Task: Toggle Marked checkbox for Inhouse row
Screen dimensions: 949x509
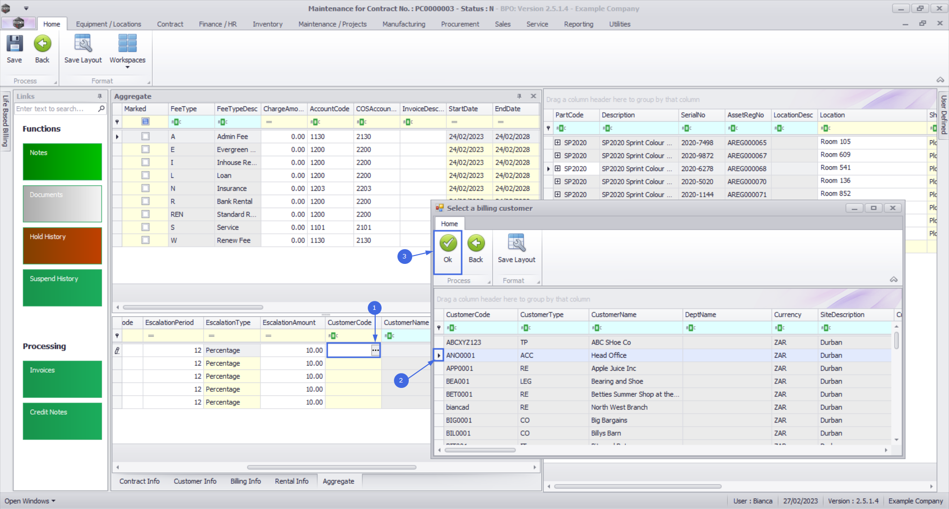Action: [145, 162]
